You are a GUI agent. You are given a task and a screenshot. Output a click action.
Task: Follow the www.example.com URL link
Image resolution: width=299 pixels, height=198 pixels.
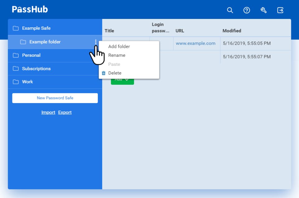pyautogui.click(x=196, y=43)
